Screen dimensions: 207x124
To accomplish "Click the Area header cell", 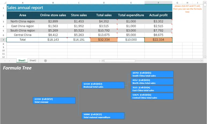I will 23,15.
